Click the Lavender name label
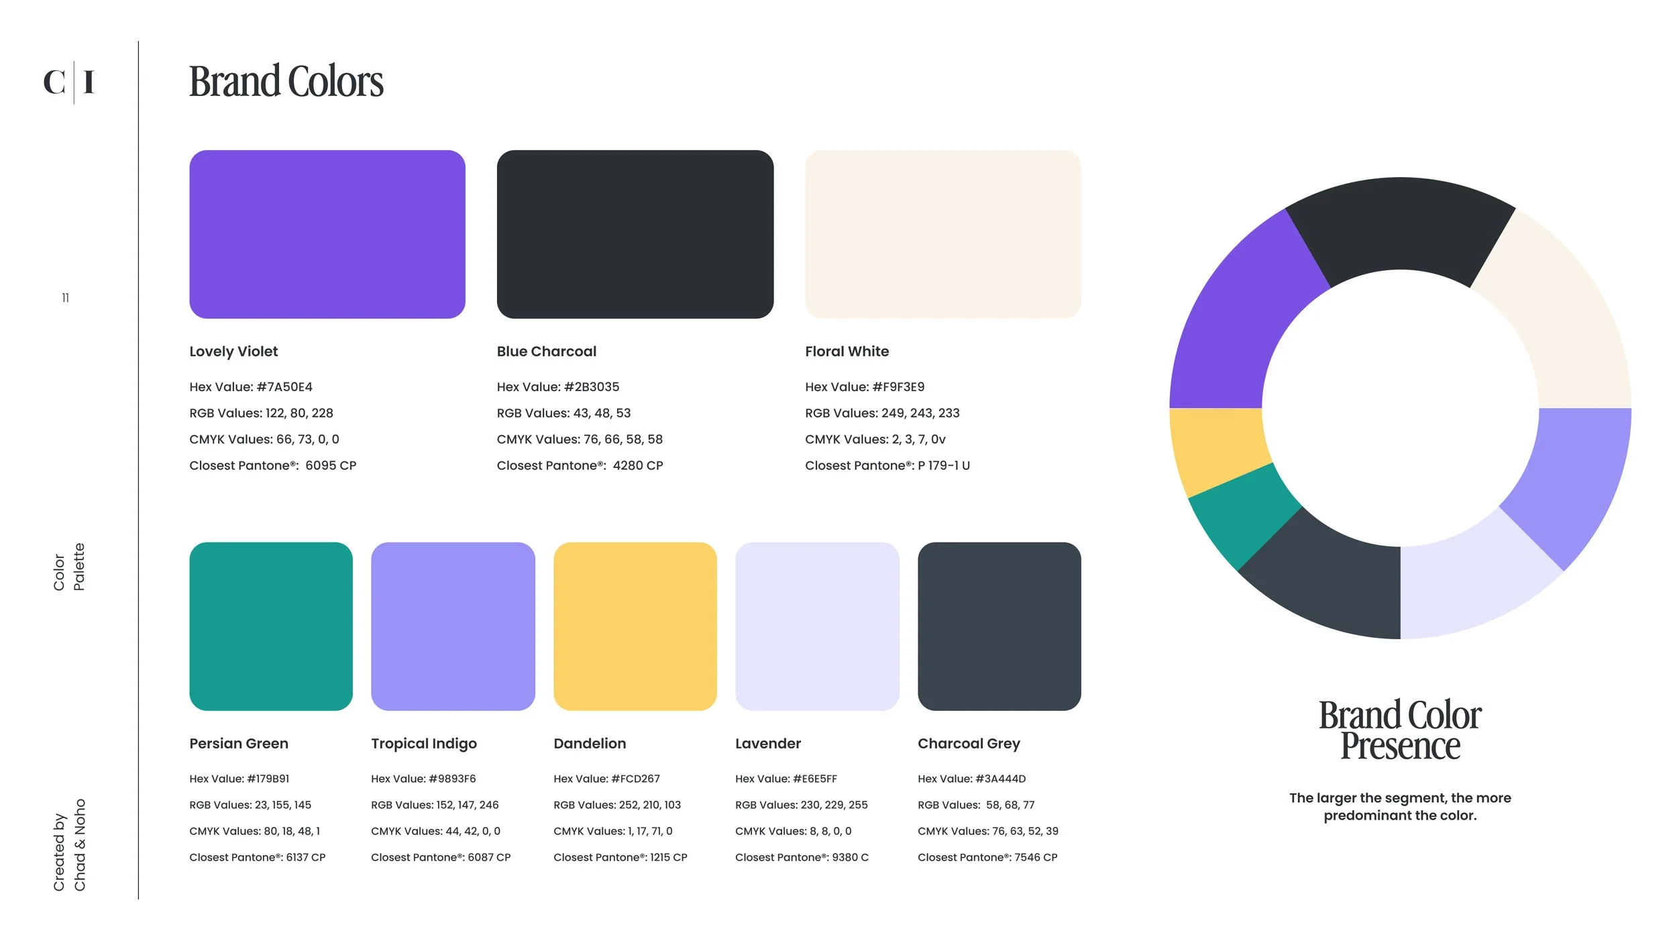 tap(768, 744)
